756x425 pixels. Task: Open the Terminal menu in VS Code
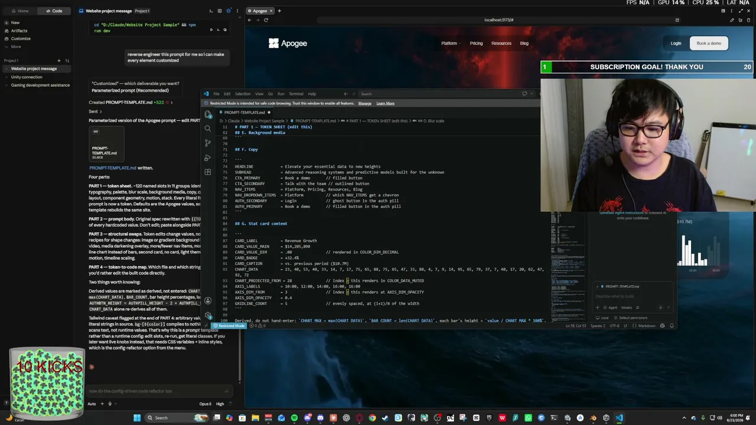(x=296, y=94)
